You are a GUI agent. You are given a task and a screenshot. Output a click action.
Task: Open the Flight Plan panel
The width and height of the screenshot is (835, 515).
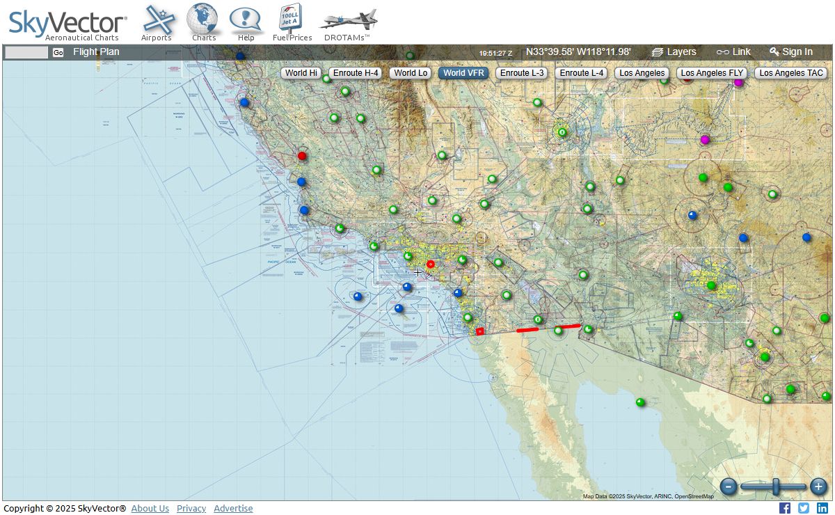96,51
